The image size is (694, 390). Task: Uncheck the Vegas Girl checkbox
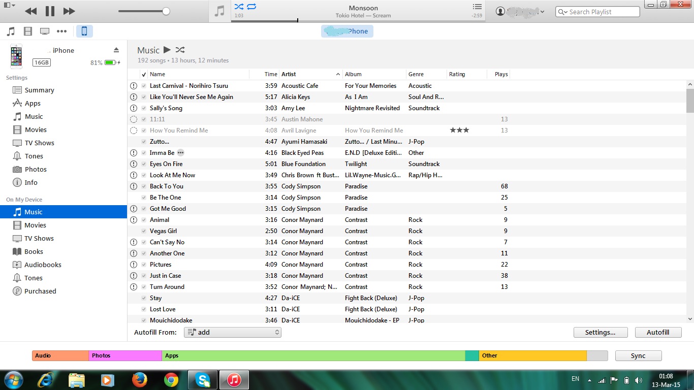(144, 231)
